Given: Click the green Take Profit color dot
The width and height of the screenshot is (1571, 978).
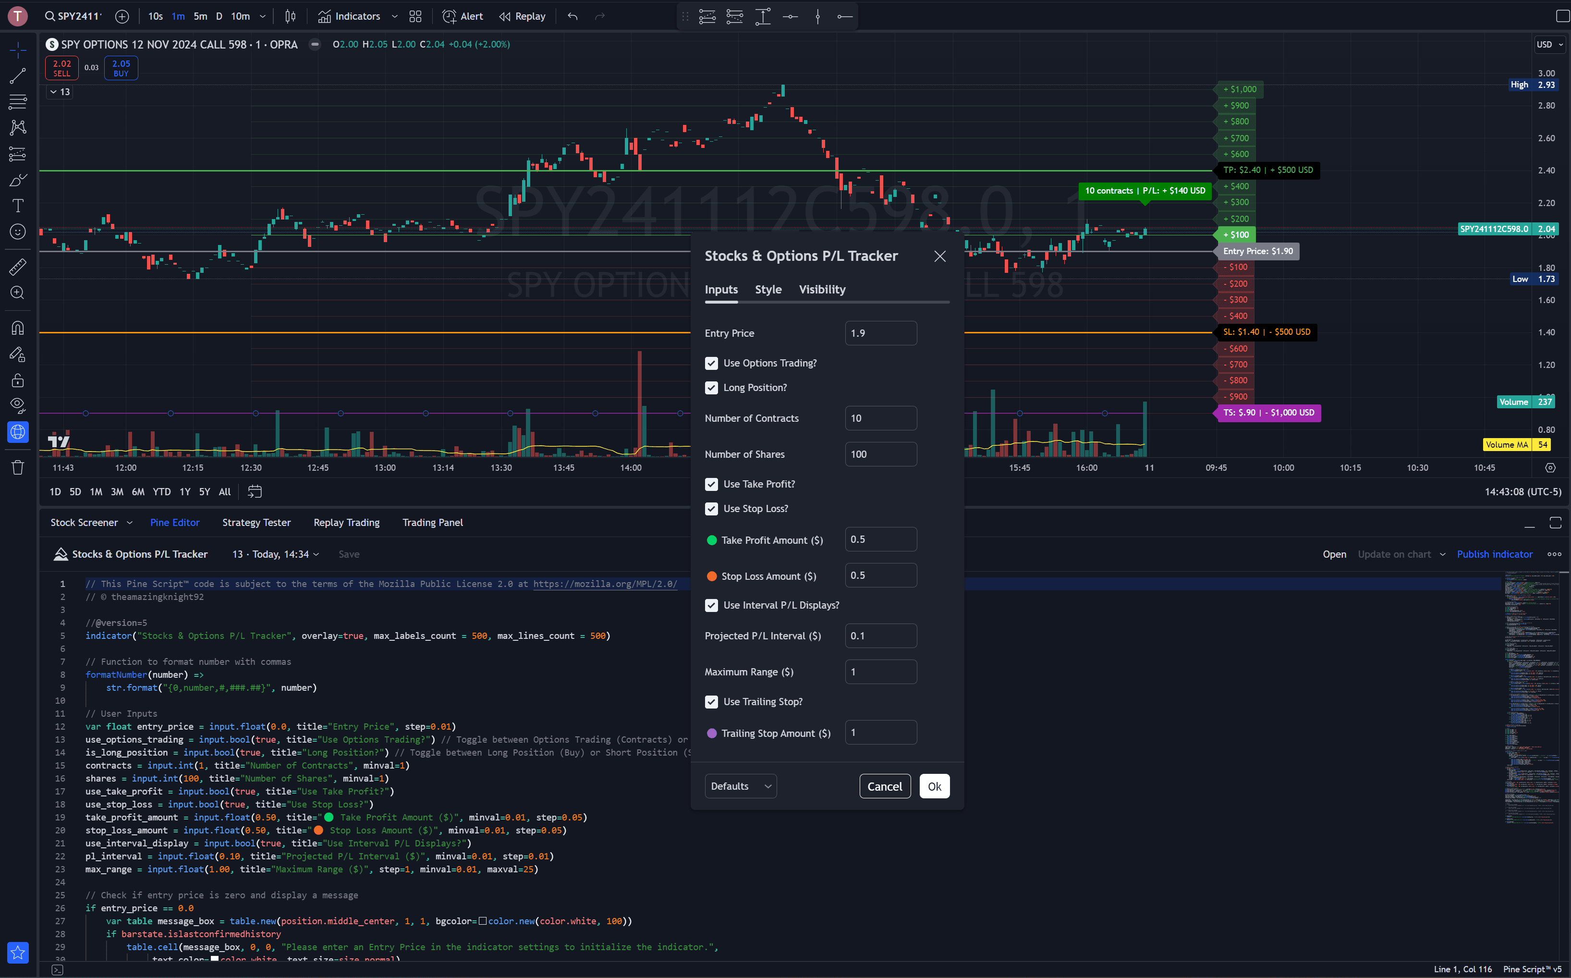Looking at the screenshot, I should point(711,540).
